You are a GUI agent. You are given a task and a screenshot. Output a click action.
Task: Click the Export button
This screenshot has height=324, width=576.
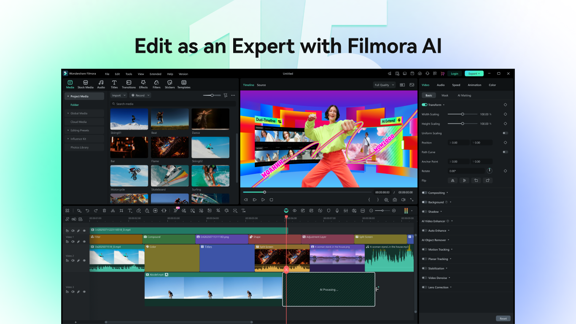click(x=473, y=73)
